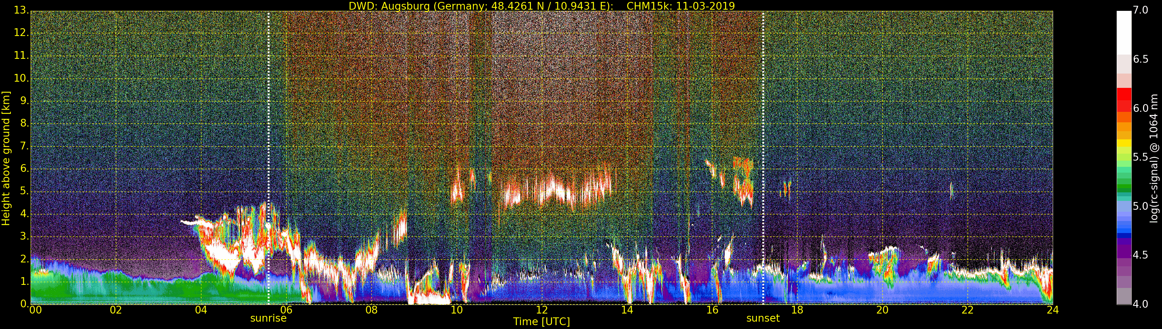Click time axis tick label '08'

[371, 310]
